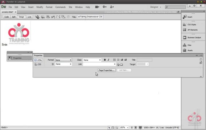Screen dimensions: 206x130
Task: Open the 100% zoom level dropdown
Action: click(124, 127)
